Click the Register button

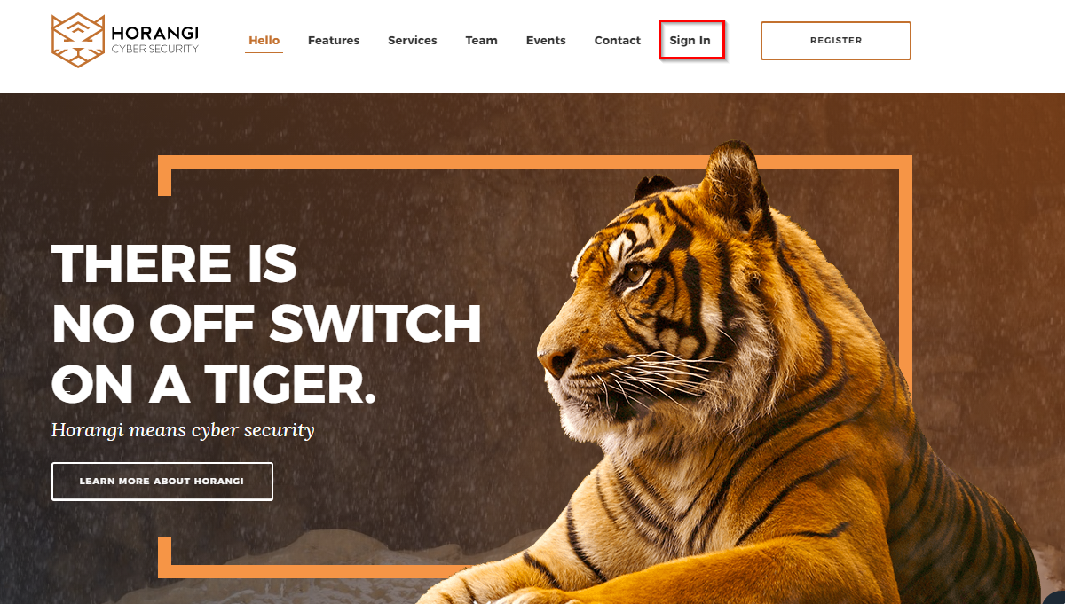pos(836,41)
